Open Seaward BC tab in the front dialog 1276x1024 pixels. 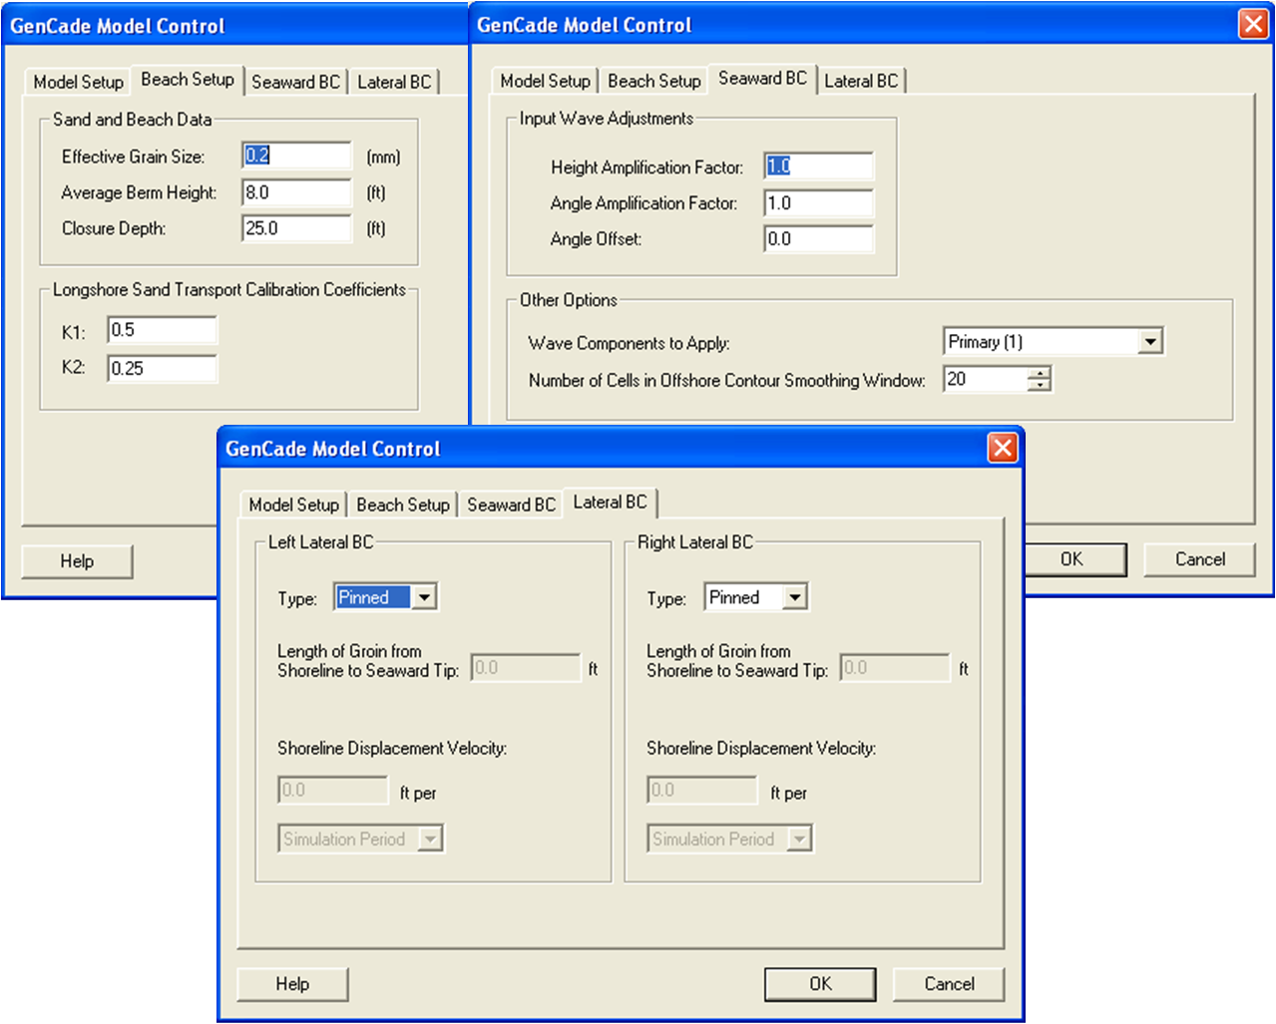coord(511,505)
